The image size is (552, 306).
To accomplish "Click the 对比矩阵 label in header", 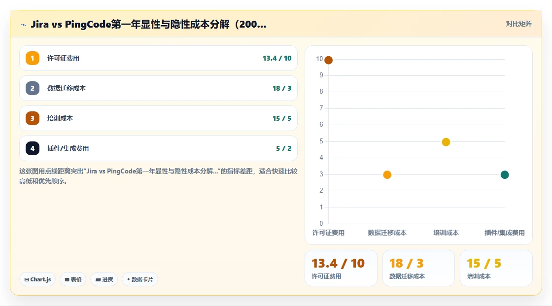I will pos(519,24).
